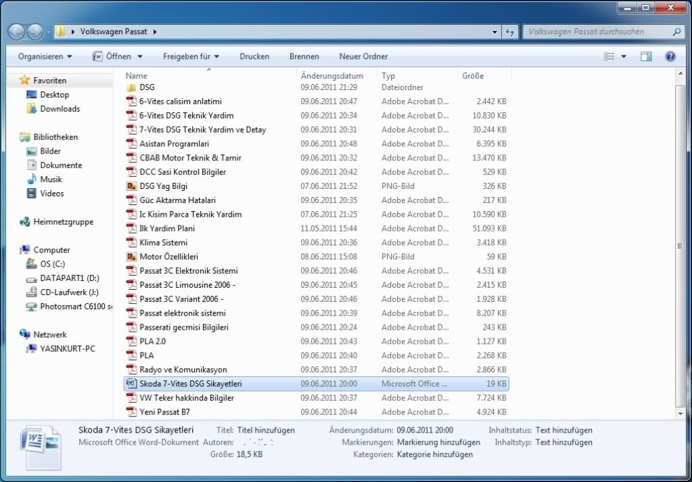Open the Organisieren dropdown menu

point(45,57)
